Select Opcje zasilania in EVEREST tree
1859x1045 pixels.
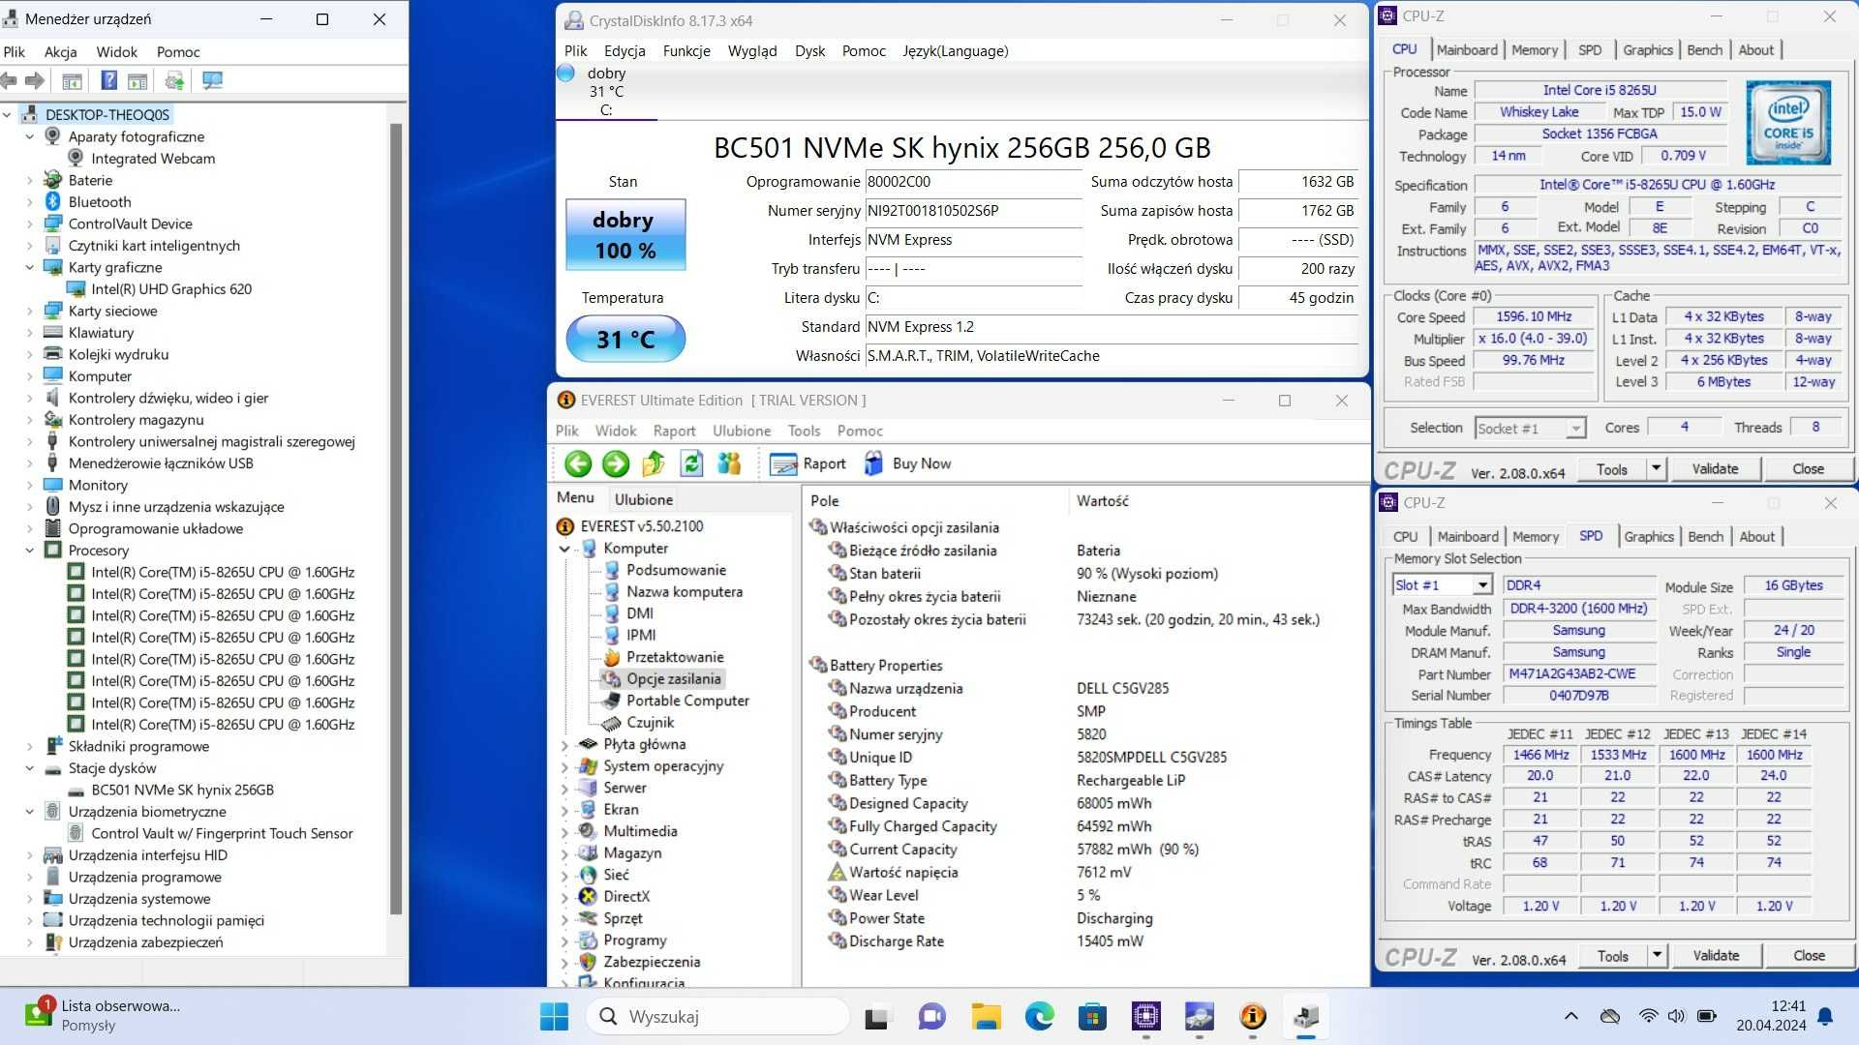click(x=673, y=679)
